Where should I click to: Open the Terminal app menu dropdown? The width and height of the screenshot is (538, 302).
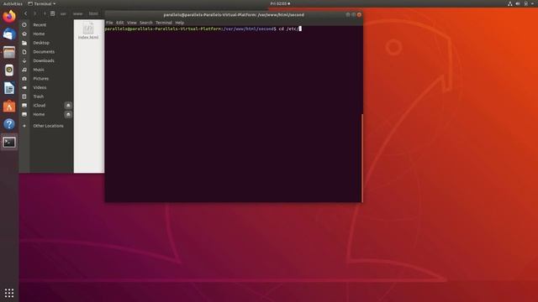(41, 3)
